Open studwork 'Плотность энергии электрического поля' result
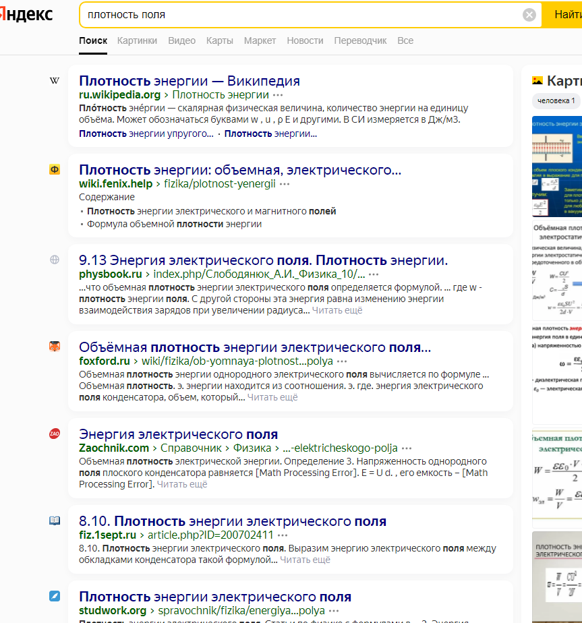 215,597
